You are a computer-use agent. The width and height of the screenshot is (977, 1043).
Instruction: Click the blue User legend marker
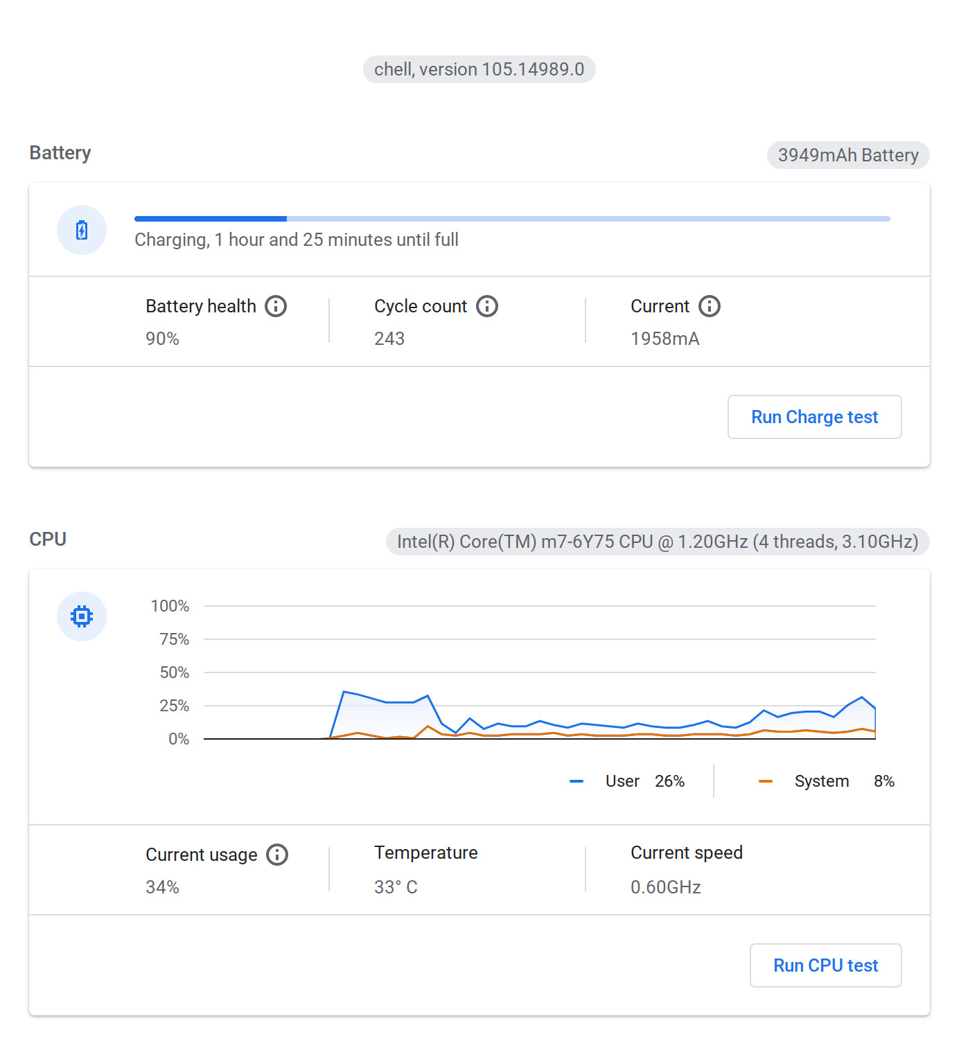[576, 781]
